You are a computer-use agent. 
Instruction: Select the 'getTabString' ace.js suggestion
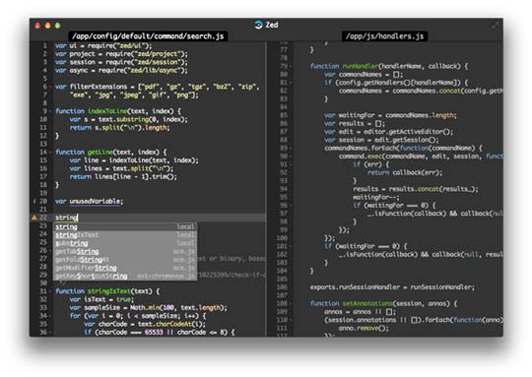coord(125,251)
